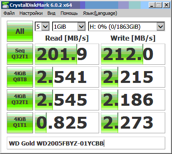This screenshot has height=154, width=172.
Task: Click the Read [MB/s] column header
Action: (67, 38)
